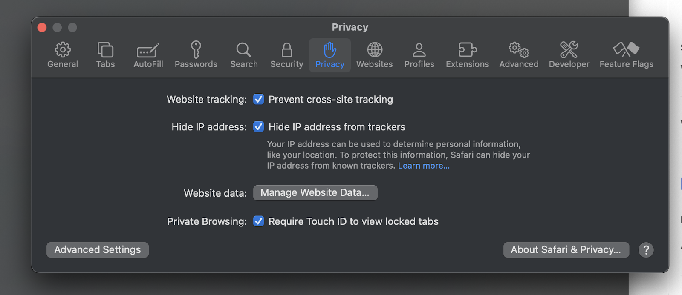
Task: Follow the Learn more link
Action: (x=424, y=166)
